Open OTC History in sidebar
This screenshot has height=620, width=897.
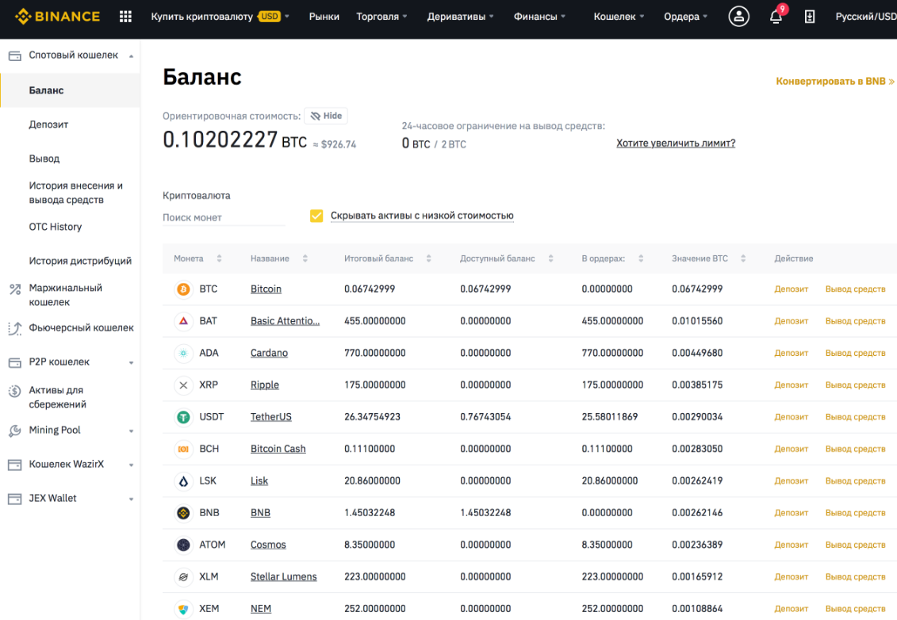[x=56, y=227]
